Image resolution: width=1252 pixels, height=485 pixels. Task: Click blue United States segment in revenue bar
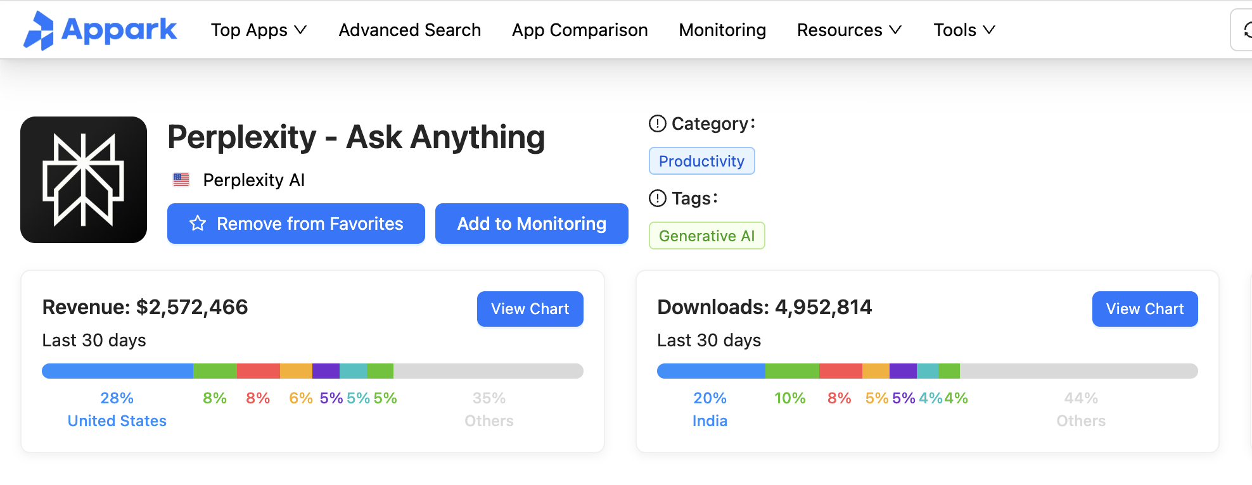tap(118, 371)
